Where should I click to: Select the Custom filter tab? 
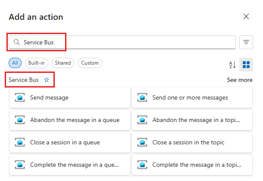90,63
